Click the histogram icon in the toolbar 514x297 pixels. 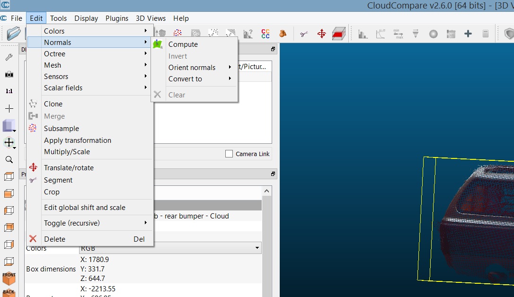click(x=363, y=34)
